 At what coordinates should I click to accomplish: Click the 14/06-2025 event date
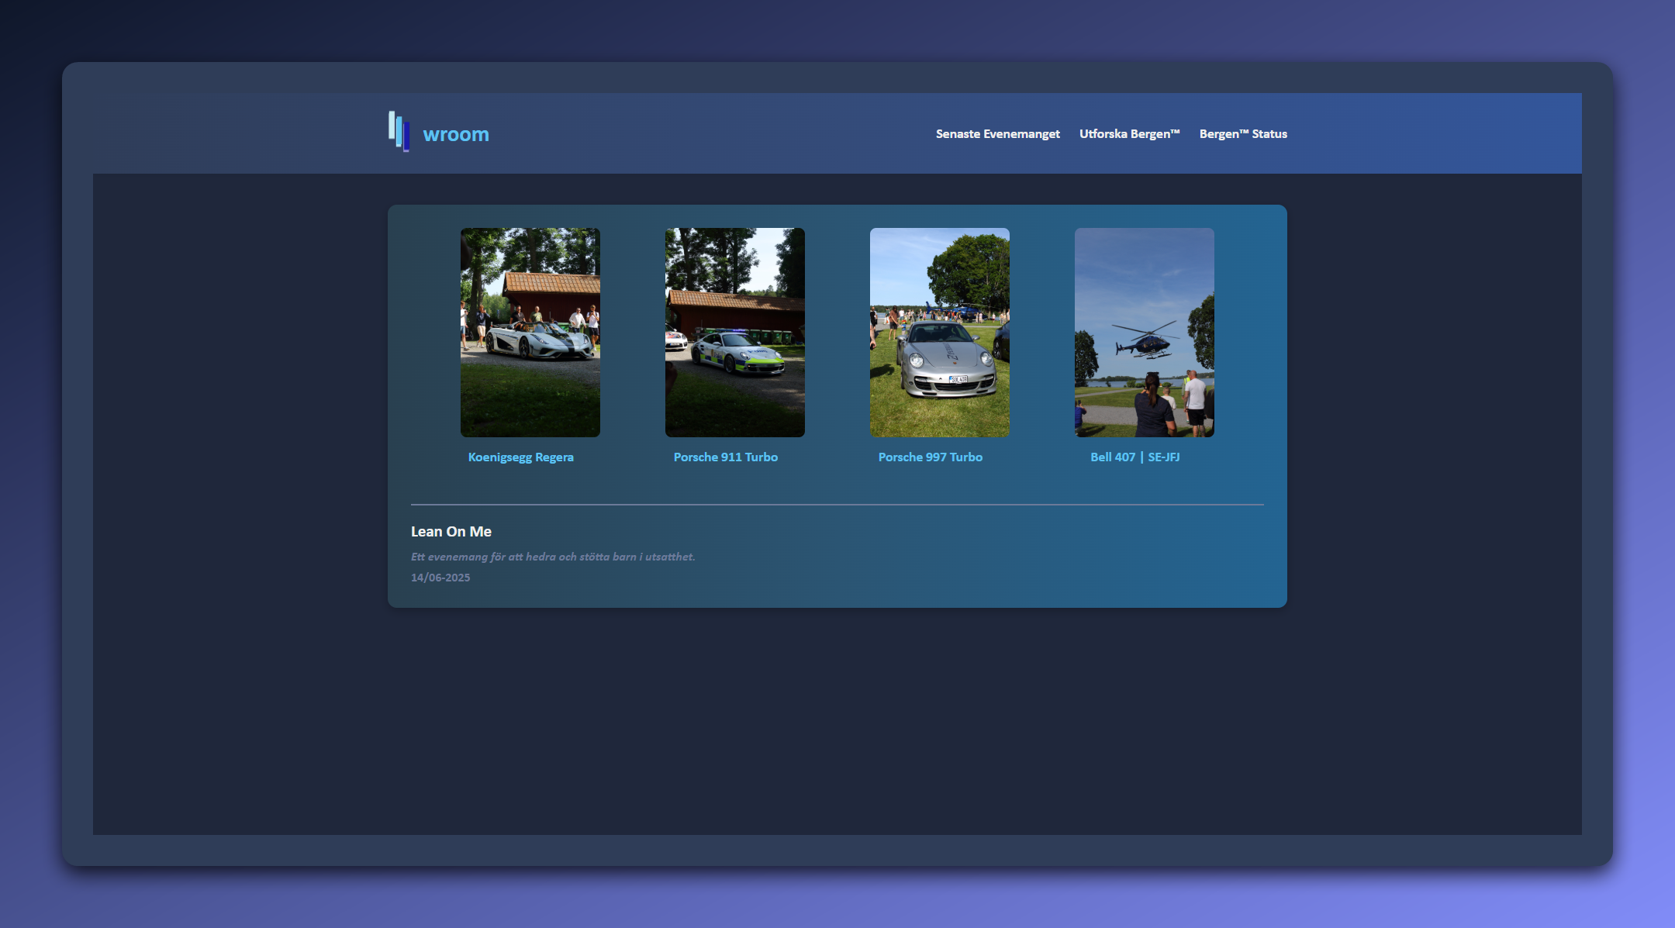[440, 578]
